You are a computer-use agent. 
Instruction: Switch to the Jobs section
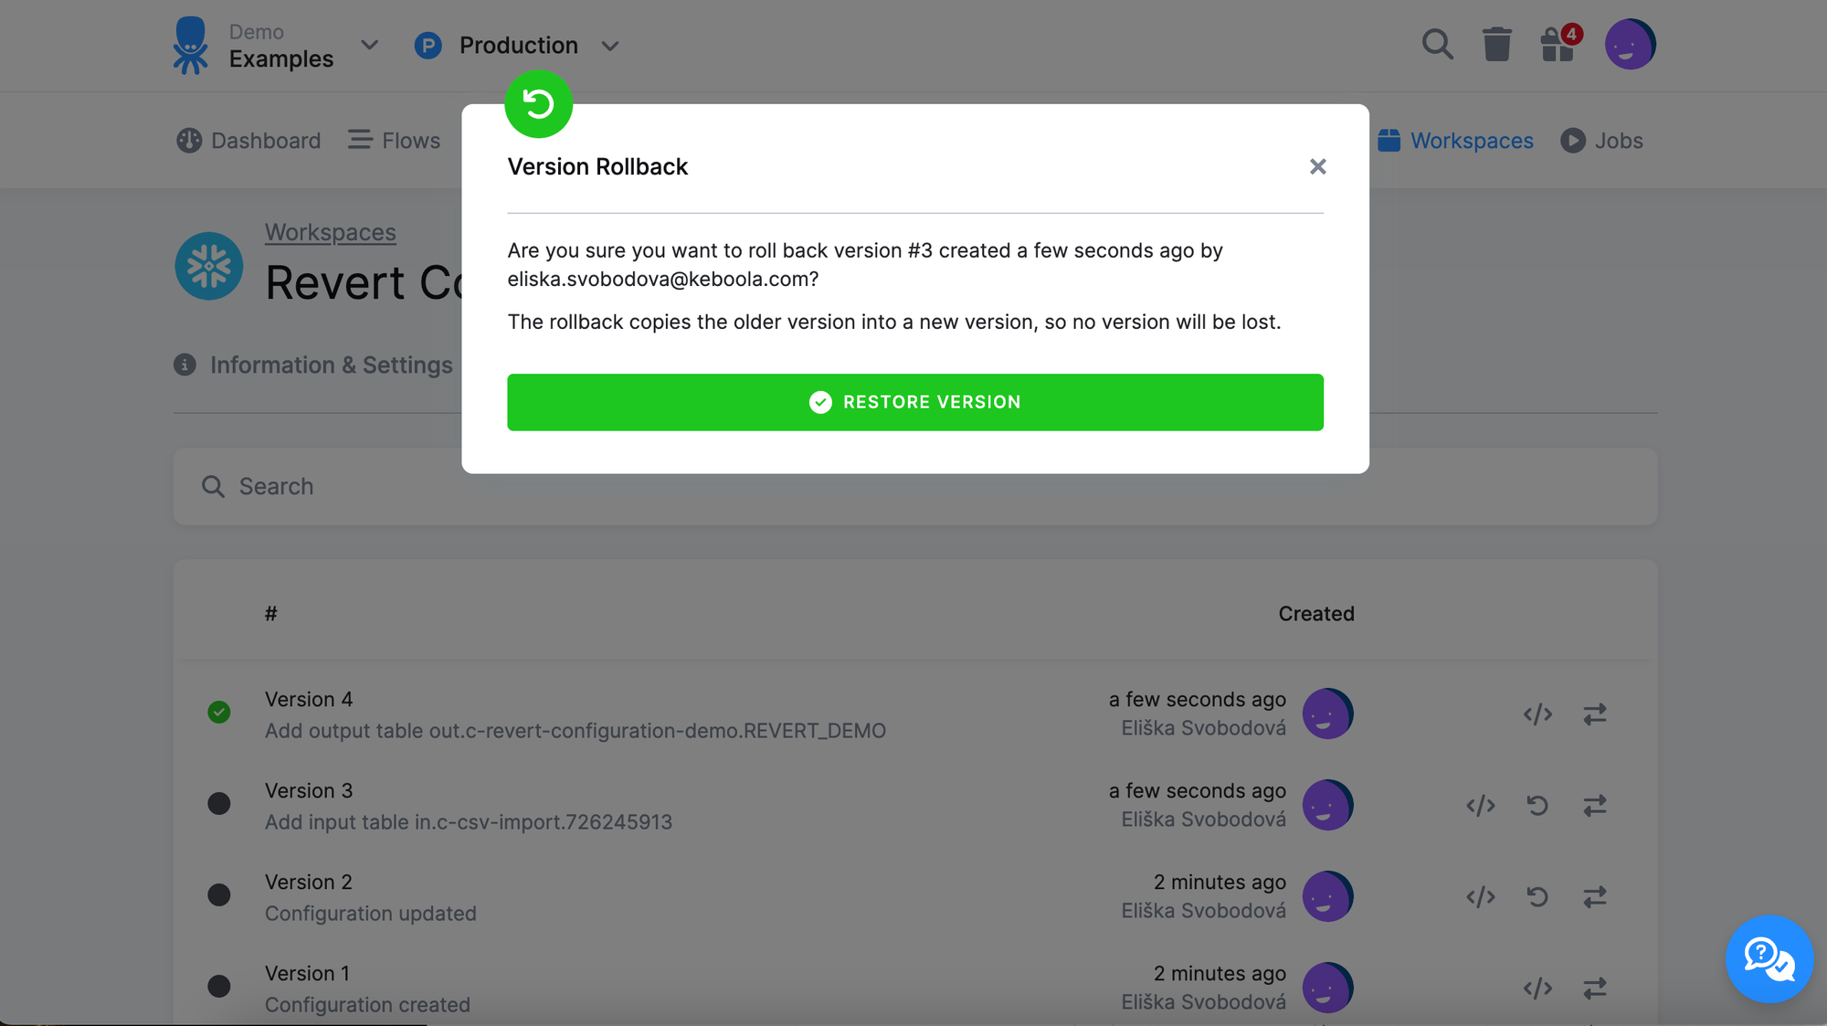(1602, 141)
